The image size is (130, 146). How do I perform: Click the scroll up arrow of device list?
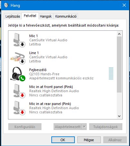[119, 34]
